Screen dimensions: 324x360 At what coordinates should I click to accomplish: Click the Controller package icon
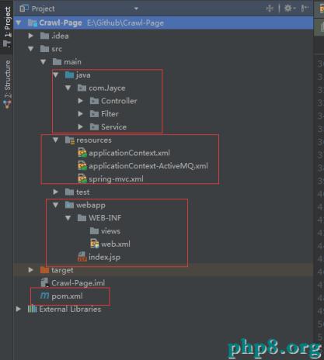click(94, 101)
